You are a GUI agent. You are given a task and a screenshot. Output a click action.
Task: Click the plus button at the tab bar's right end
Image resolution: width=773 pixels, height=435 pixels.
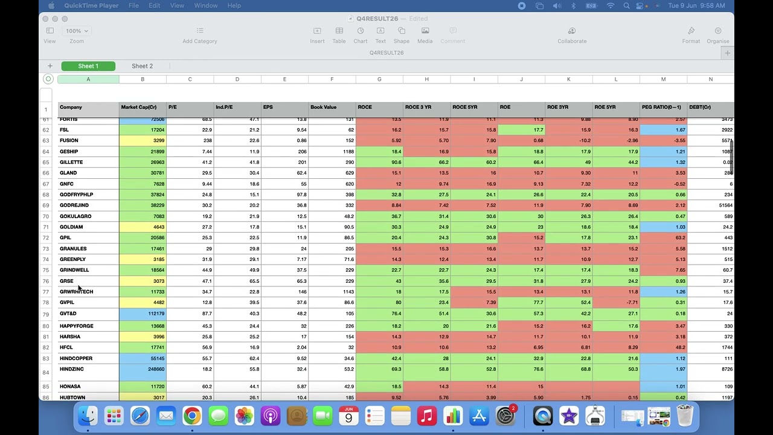click(728, 53)
